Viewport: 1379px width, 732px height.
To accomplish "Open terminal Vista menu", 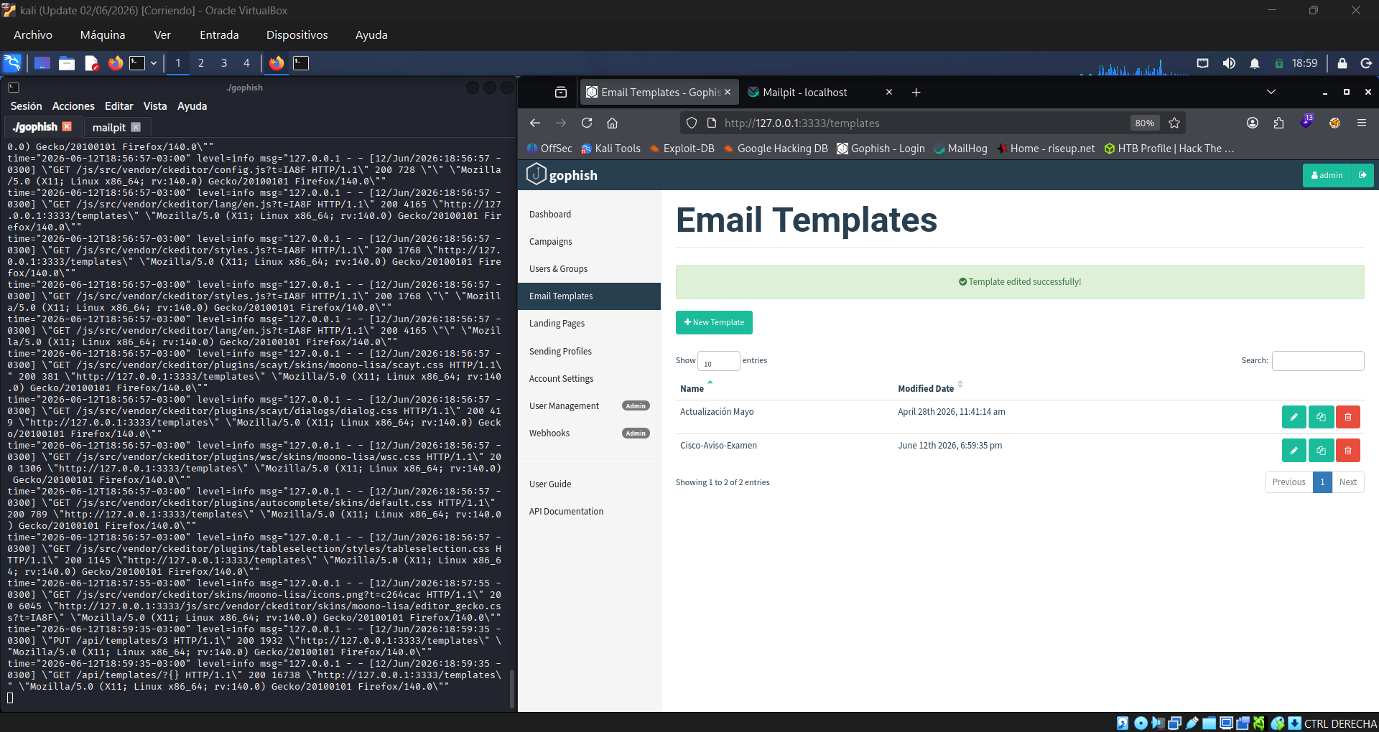I will click(x=155, y=106).
